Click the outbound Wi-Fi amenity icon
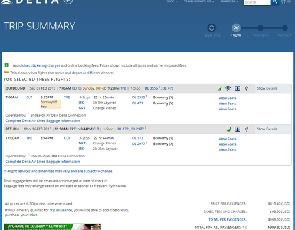Screen dimensions: 295x230 click(228, 88)
